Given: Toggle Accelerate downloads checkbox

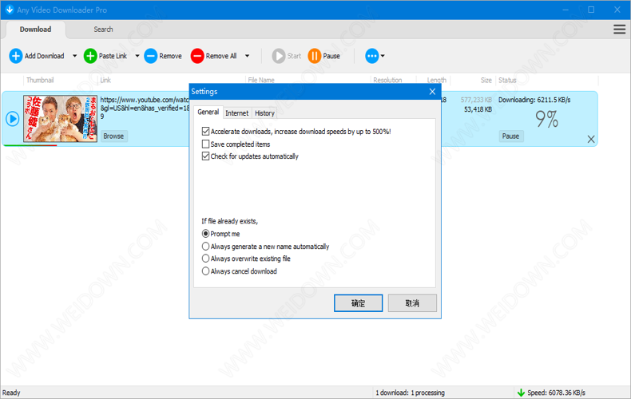Looking at the screenshot, I should (205, 132).
